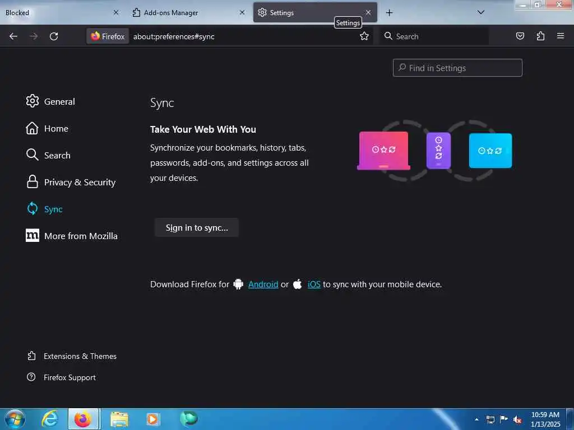The image size is (574, 430).
Task: Click Sign in to sync button
Action: click(197, 228)
